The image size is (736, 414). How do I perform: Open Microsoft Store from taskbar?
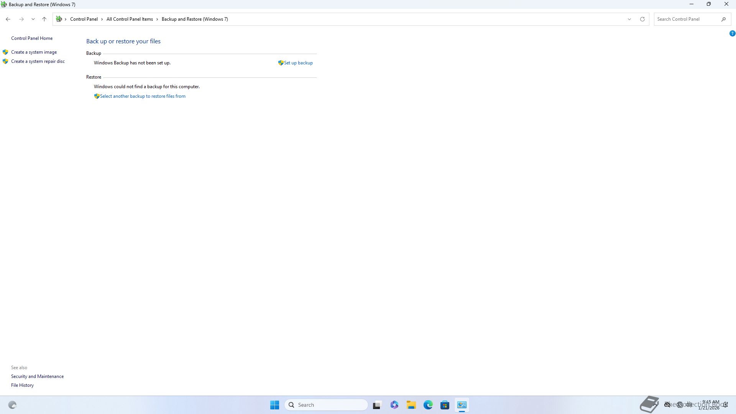445,405
